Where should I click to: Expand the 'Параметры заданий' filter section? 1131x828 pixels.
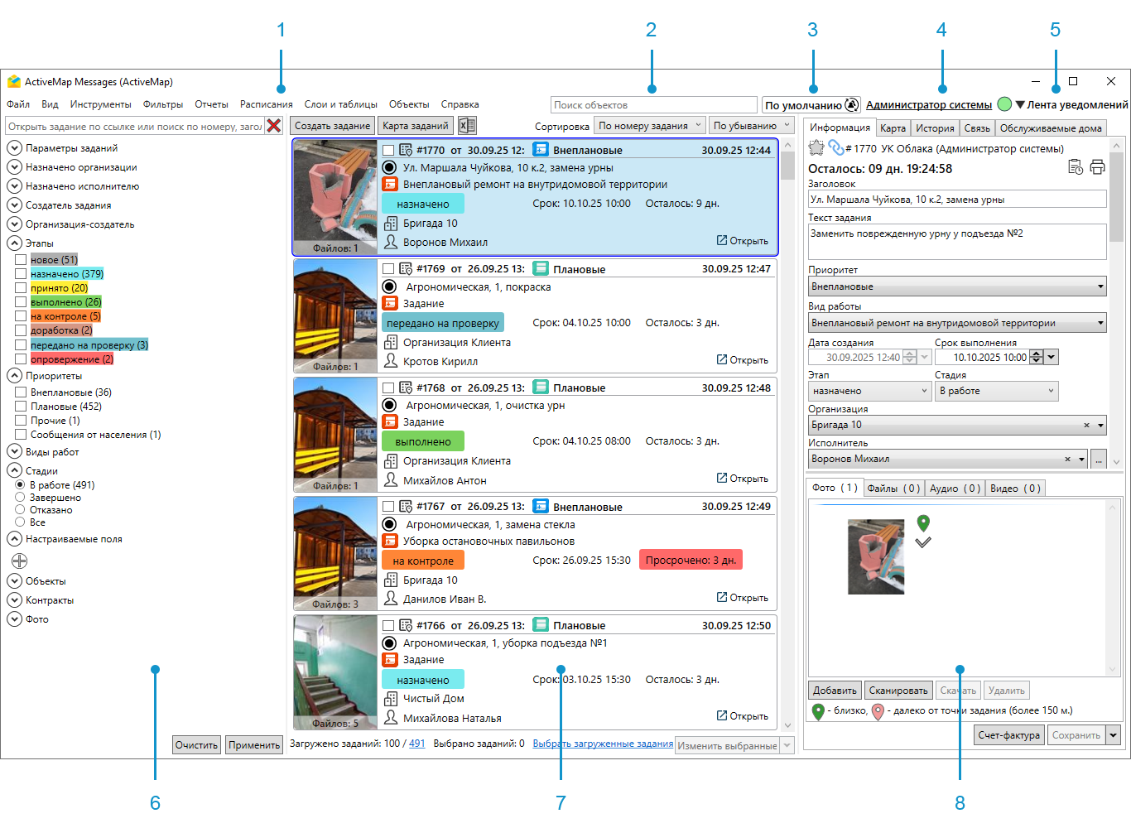pos(15,148)
